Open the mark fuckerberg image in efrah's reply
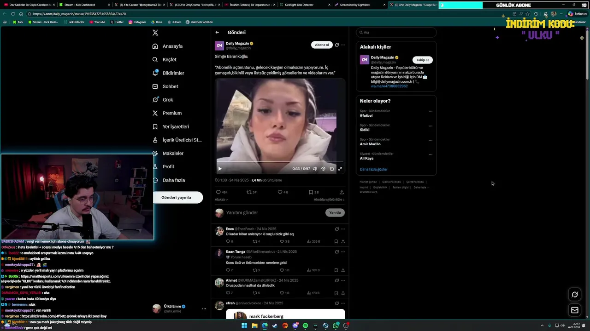 click(285, 314)
